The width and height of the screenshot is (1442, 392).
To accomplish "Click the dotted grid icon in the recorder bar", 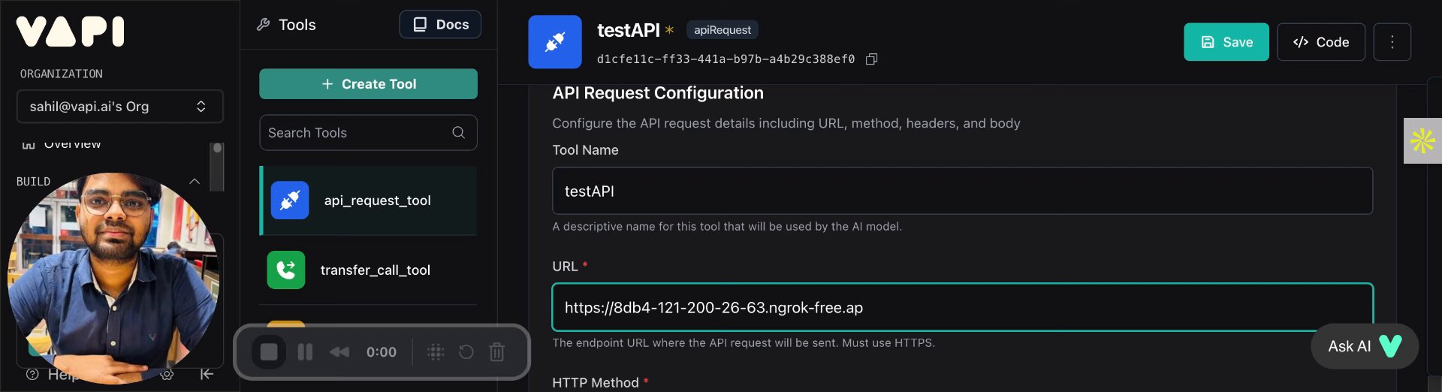I will pos(436,352).
